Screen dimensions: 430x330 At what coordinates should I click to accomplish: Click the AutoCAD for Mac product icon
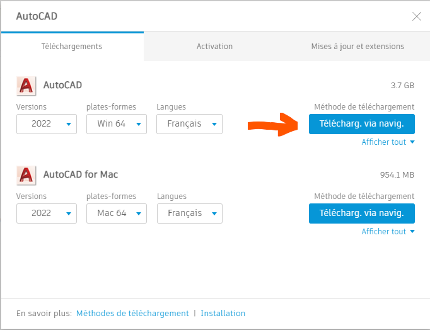coord(26,174)
